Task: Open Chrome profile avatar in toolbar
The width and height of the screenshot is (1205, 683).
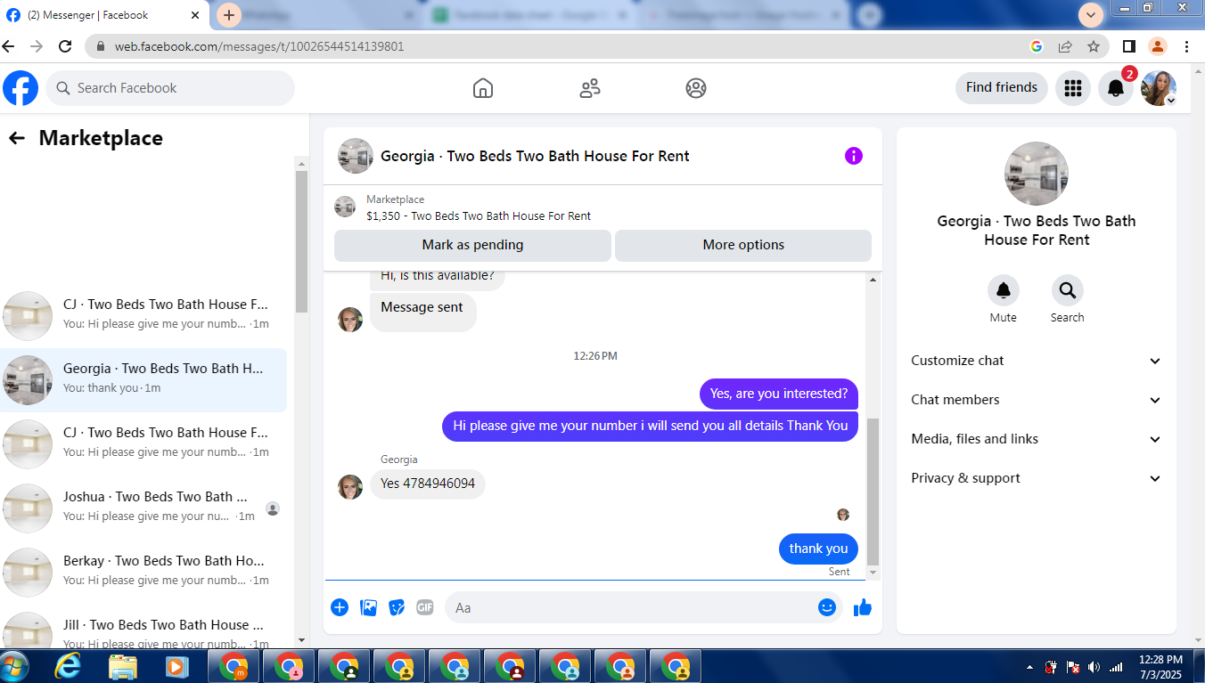Action: (x=1158, y=46)
